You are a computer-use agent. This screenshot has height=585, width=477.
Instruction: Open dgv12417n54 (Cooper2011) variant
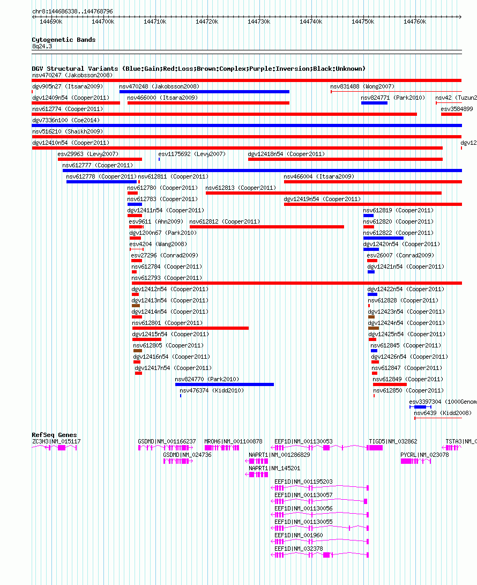pyautogui.click(x=173, y=368)
